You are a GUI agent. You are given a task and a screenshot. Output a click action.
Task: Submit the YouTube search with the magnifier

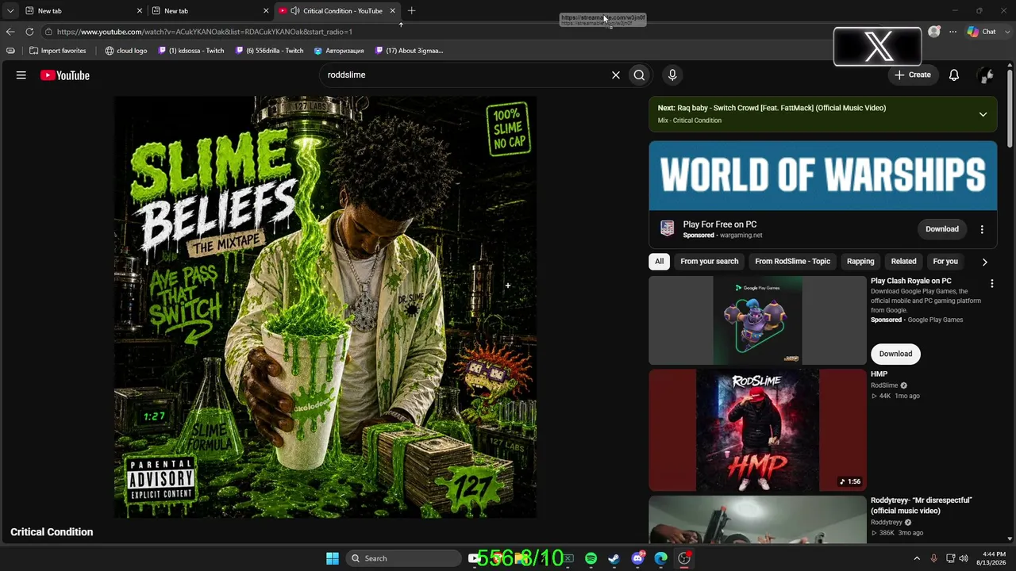(639, 75)
